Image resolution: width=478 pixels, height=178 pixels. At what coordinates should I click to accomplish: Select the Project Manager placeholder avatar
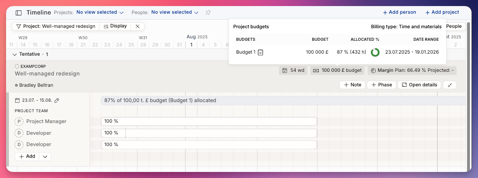pyautogui.click(x=19, y=121)
